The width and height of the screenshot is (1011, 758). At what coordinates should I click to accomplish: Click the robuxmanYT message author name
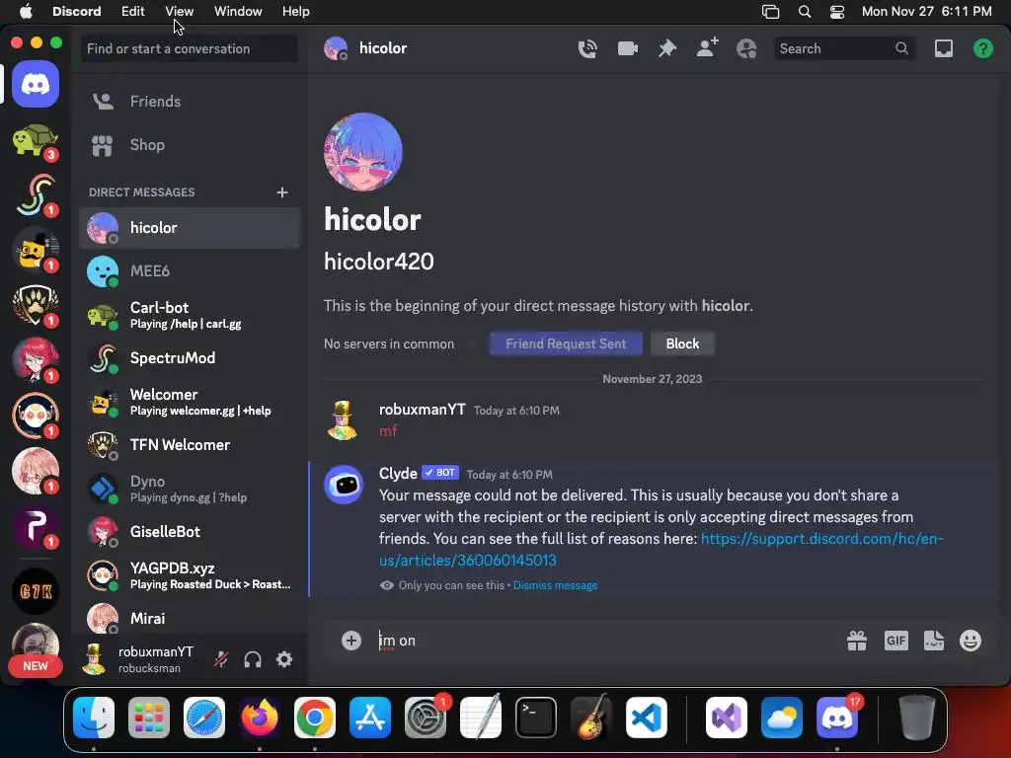(x=423, y=410)
